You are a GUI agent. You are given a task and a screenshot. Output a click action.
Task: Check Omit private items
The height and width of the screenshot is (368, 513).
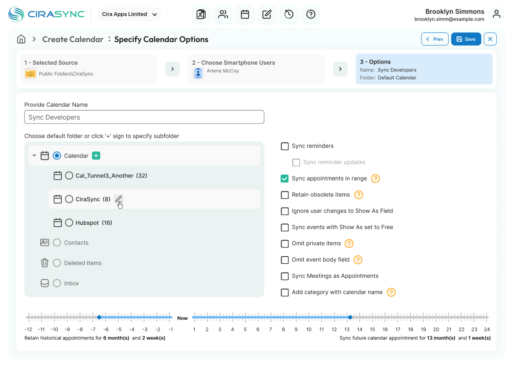tap(285, 244)
